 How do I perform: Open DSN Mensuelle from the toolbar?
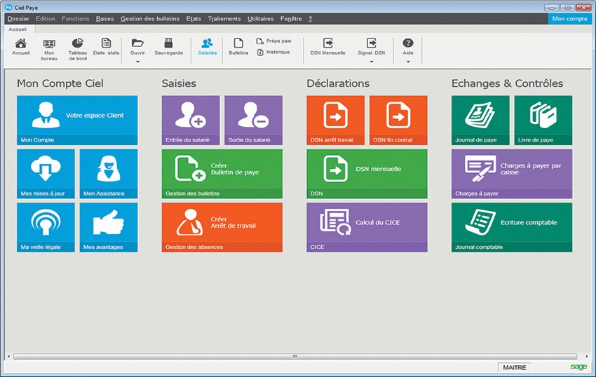coord(327,46)
